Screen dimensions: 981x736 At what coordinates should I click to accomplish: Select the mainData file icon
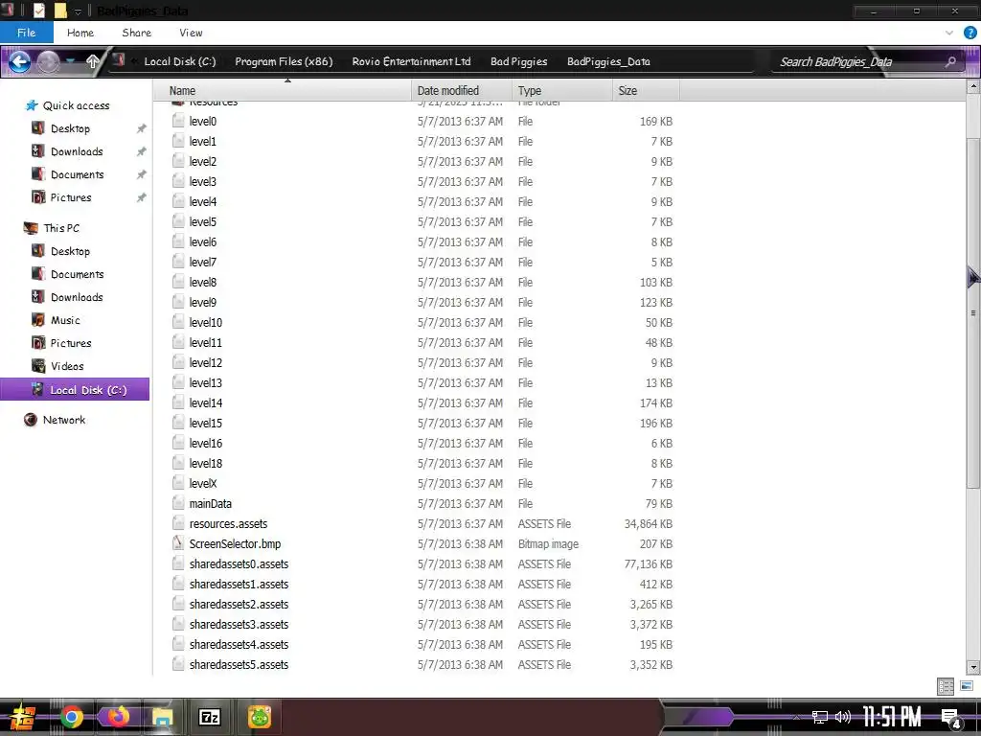178,503
